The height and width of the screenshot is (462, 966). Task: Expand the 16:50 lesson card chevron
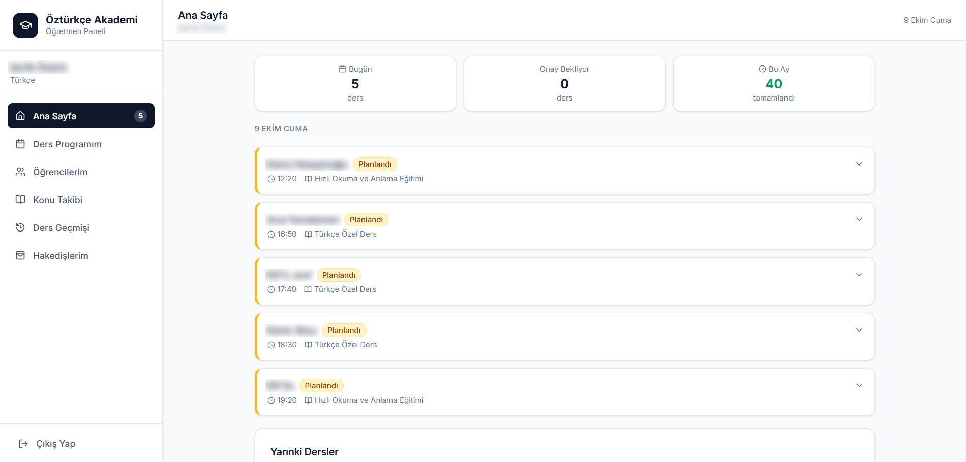(859, 219)
